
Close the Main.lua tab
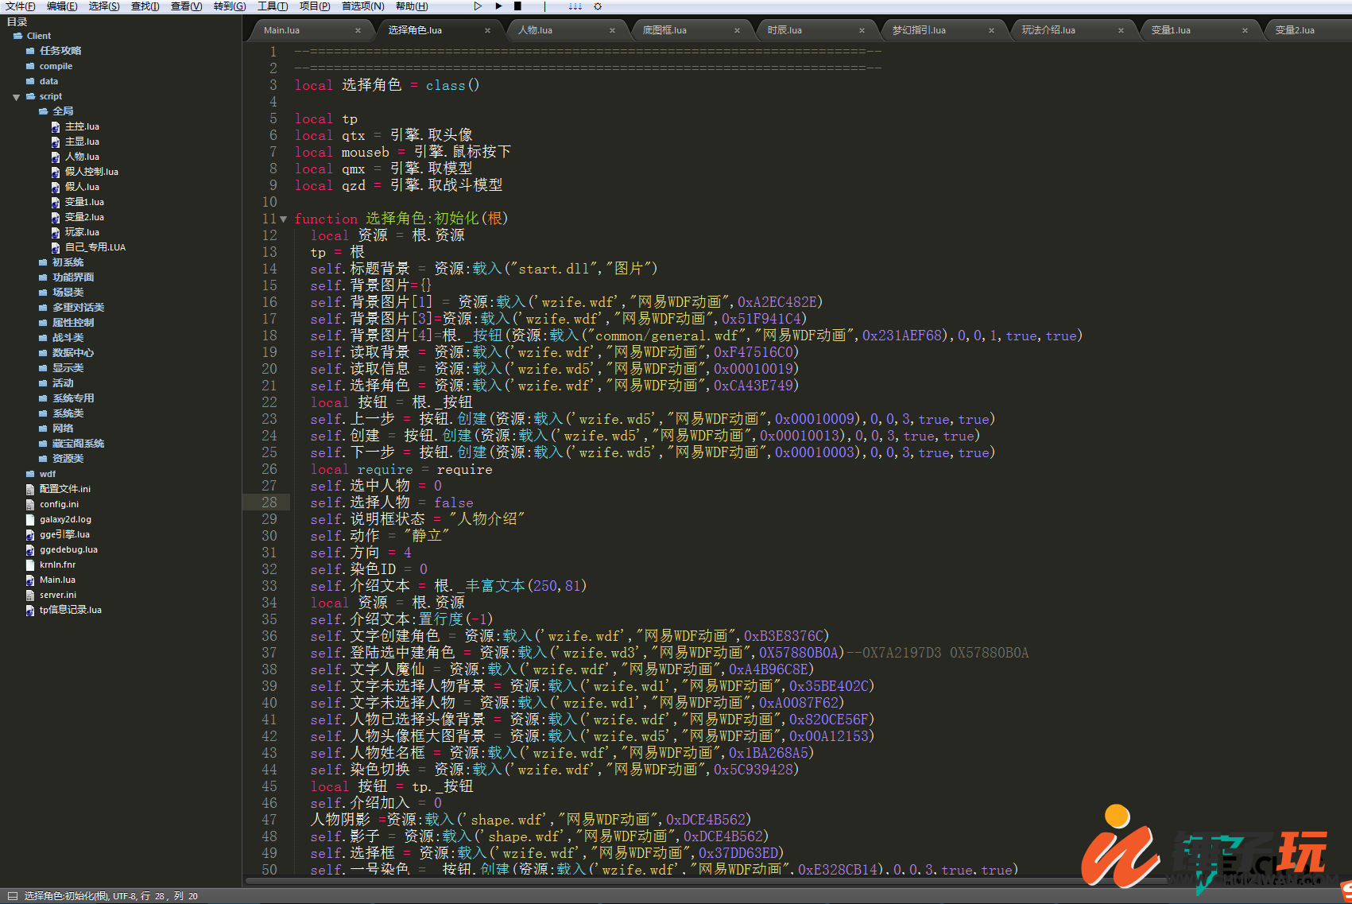358,30
